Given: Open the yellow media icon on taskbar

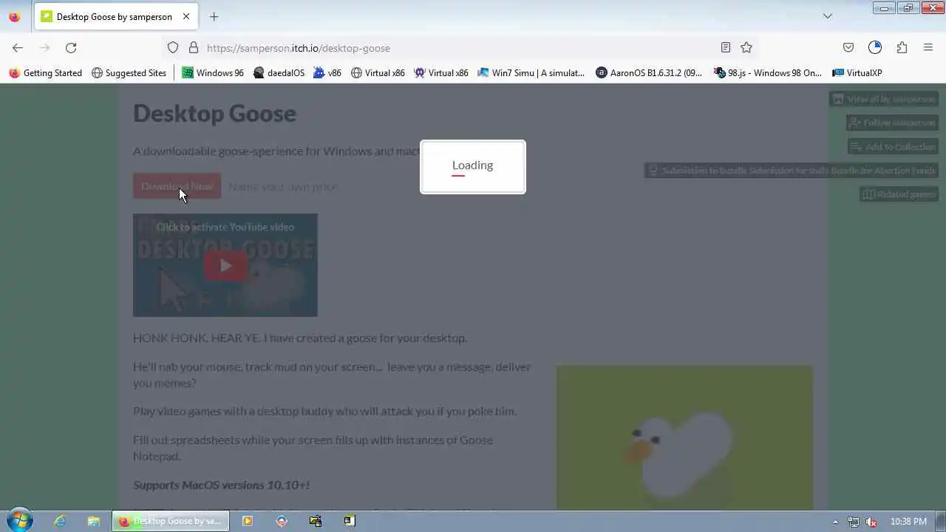Looking at the screenshot, I should click(x=248, y=521).
